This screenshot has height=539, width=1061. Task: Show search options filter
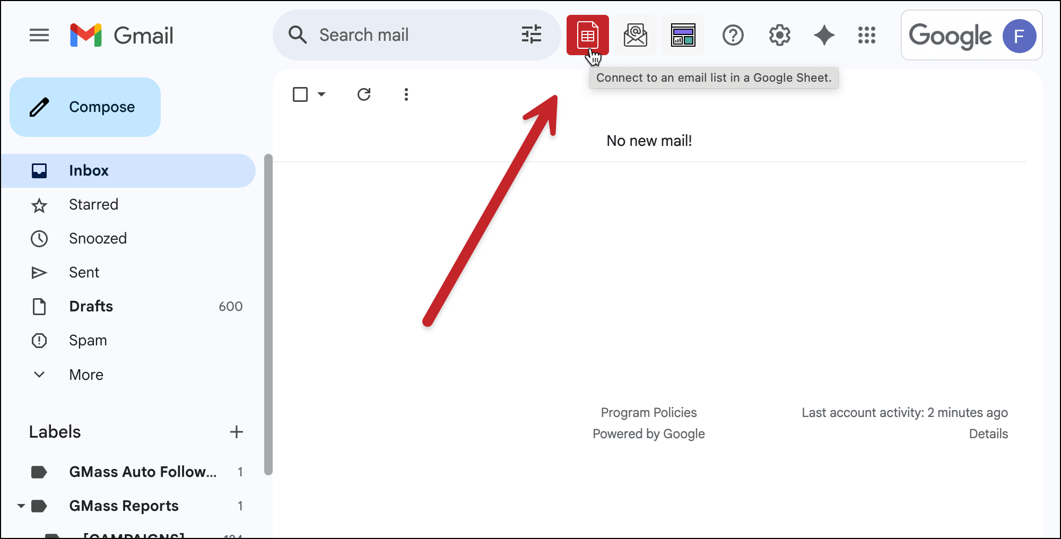coord(531,35)
